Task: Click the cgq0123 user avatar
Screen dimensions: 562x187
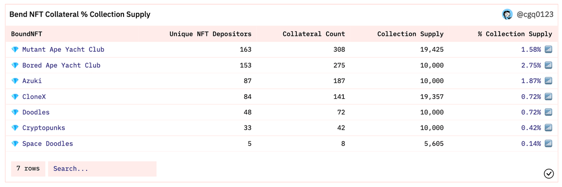Action: coord(508,15)
